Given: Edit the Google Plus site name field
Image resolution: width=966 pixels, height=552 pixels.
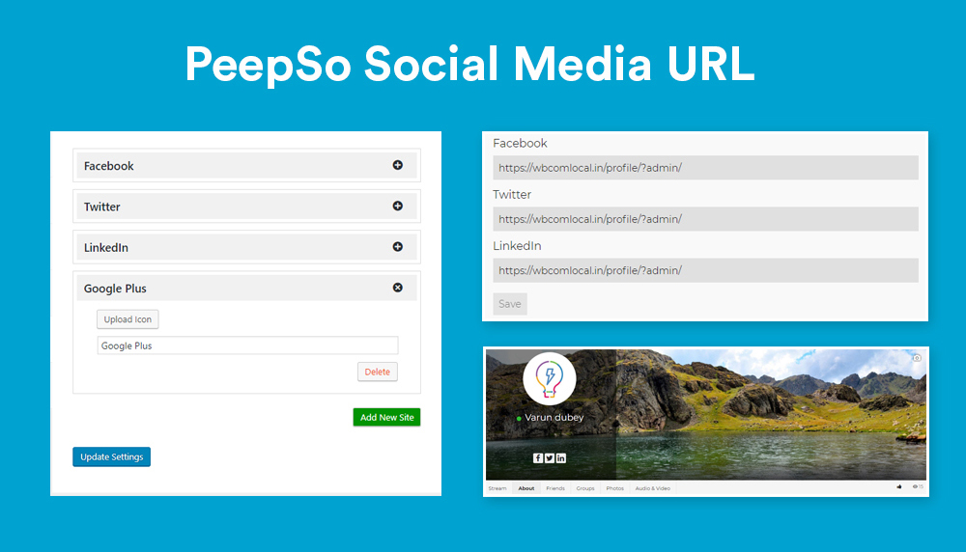Looking at the screenshot, I should tap(247, 345).
